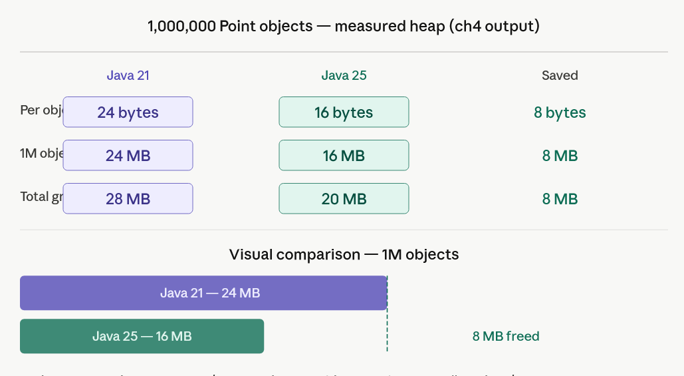Click the purple 'Java 21 — 24 MB' bar

203,293
